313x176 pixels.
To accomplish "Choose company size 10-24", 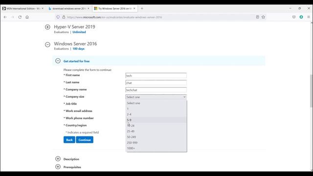I will click(156, 126).
